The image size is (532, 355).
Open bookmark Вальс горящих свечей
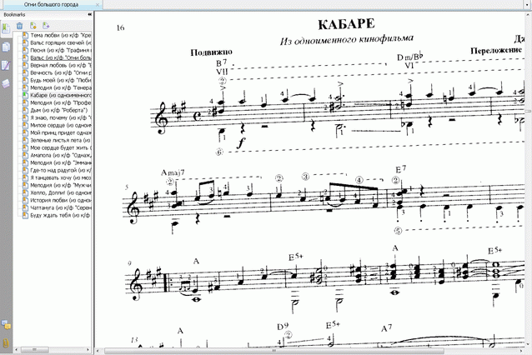(61, 42)
